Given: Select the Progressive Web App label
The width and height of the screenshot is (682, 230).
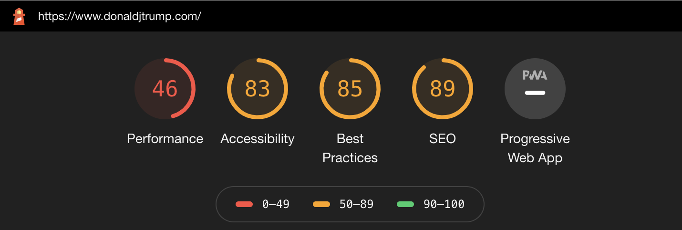Looking at the screenshot, I should [535, 148].
